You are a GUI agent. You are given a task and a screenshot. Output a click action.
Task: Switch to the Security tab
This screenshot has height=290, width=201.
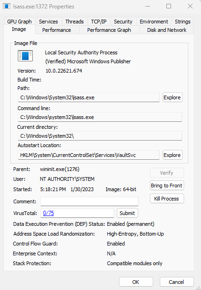[x=123, y=22]
